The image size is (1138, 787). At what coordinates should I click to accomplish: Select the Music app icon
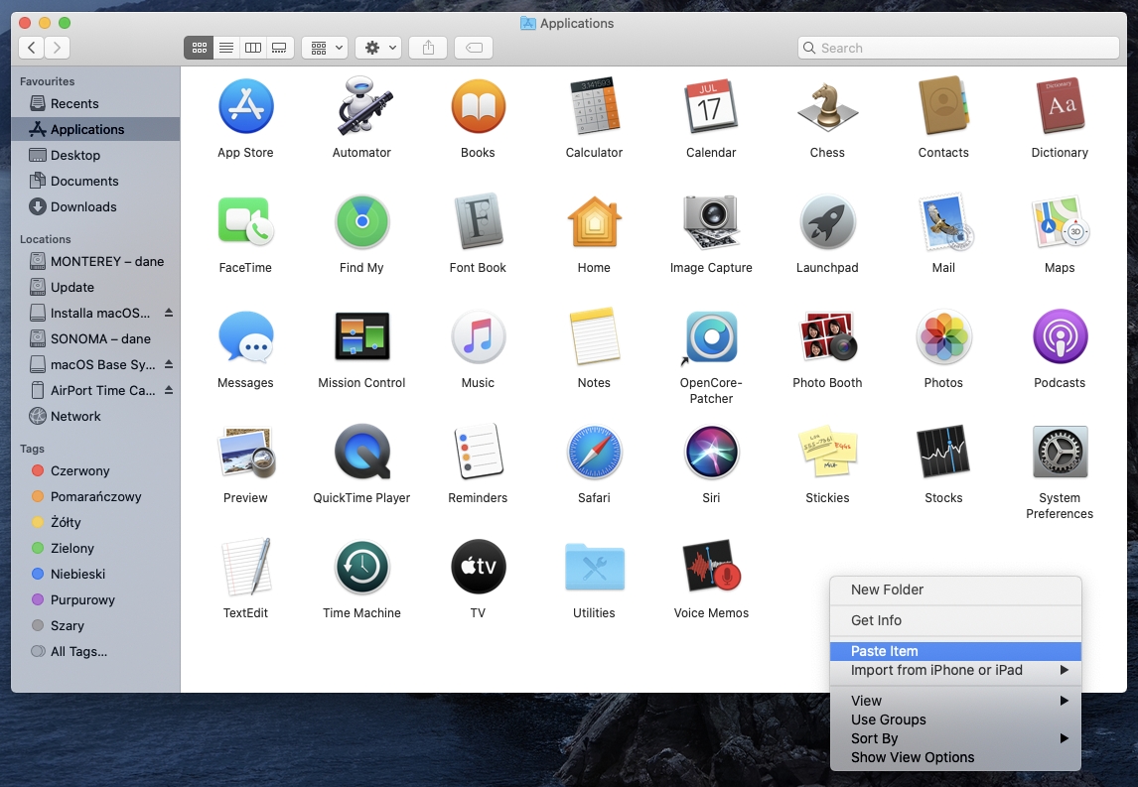[479, 336]
